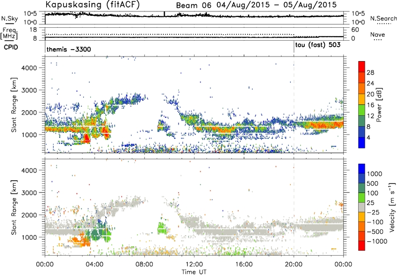Click the '1000' tick on velocity color bar
Screen dimensions: 397x275
(x=375, y=174)
